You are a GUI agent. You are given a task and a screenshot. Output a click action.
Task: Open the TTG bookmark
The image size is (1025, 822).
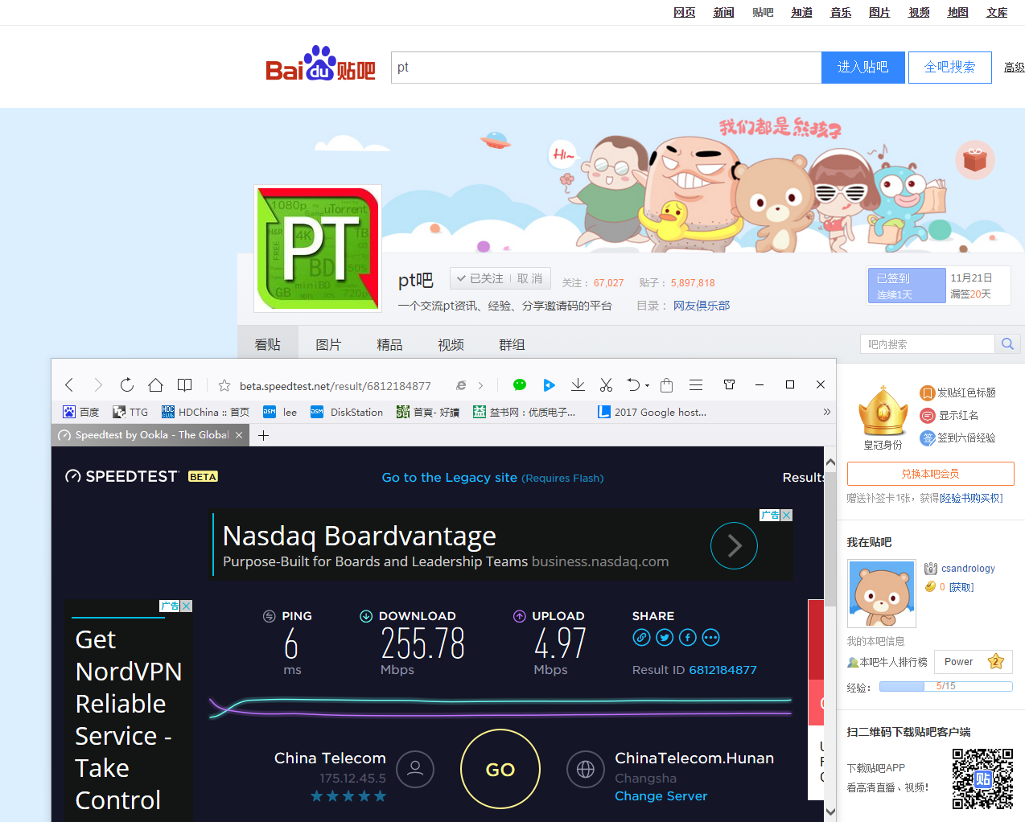[x=130, y=412]
